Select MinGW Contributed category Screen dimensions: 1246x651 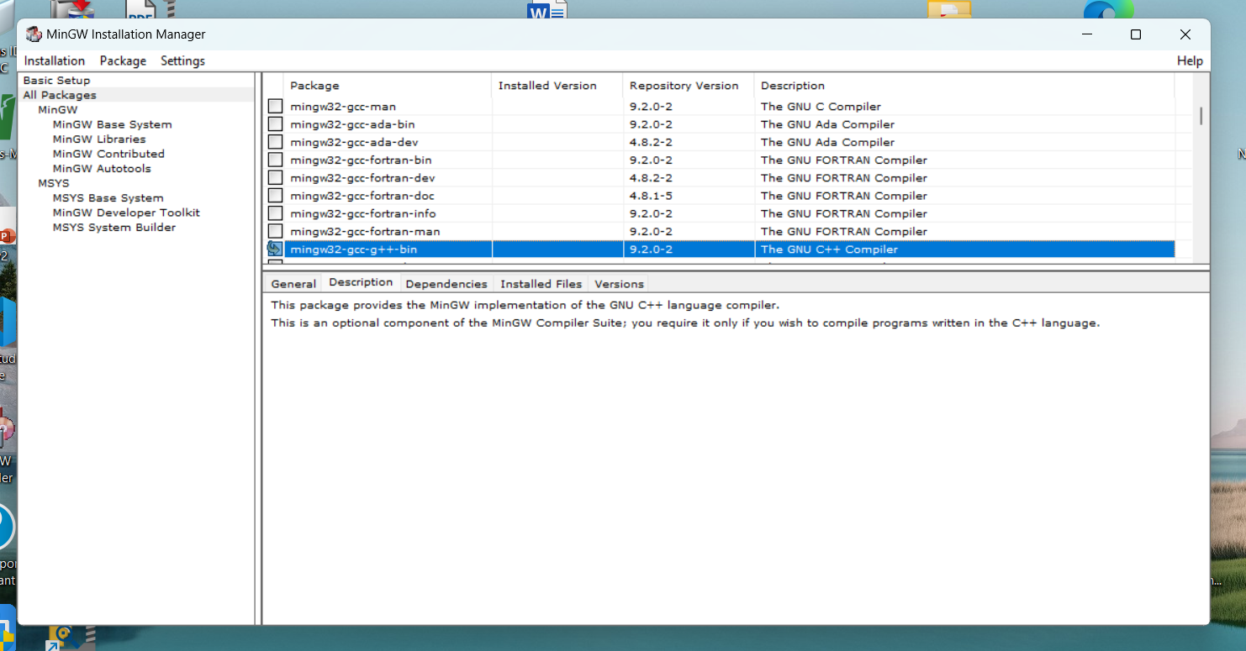click(108, 154)
